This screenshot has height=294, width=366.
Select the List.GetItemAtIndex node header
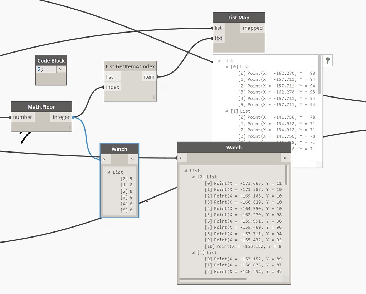pos(130,66)
